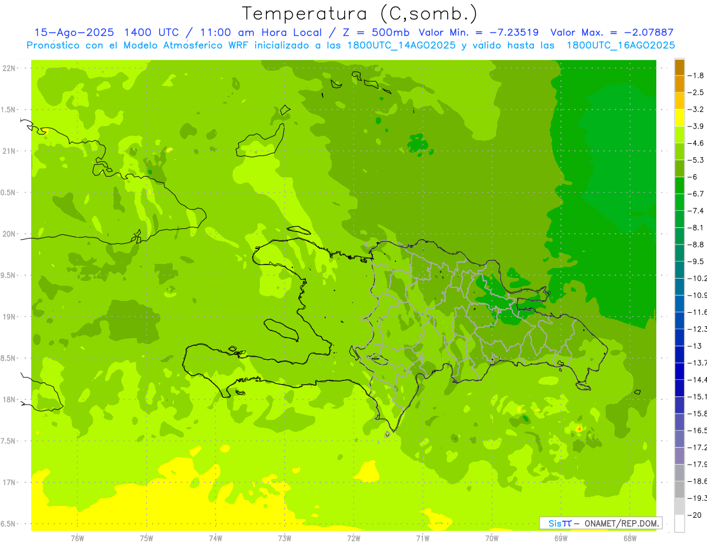The image size is (707, 546).
Task: Click the 72W longitude label
Action: point(353,538)
